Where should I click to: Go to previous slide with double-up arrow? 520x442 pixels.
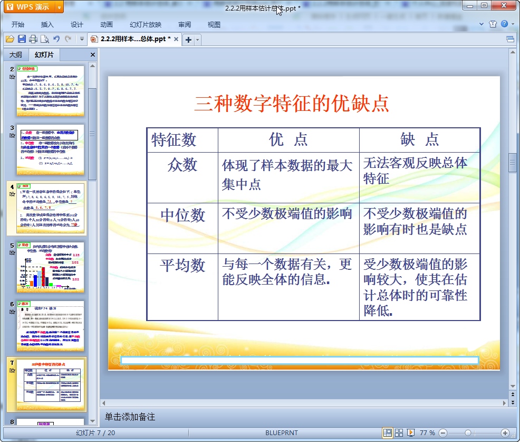(x=513, y=394)
